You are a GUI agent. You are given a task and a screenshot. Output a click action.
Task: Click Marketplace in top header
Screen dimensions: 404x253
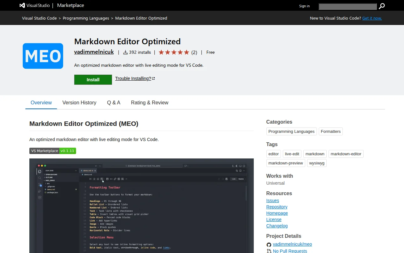click(x=71, y=5)
